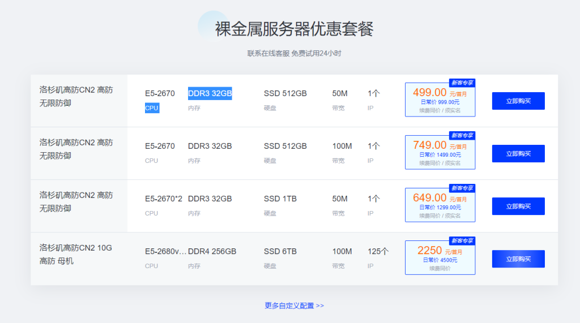Click the 125个 IP count
The width and height of the screenshot is (580, 323).
[378, 251]
